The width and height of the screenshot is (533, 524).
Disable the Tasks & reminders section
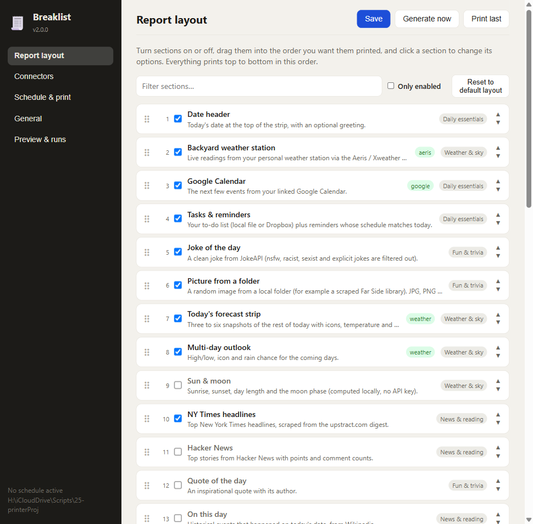(178, 218)
